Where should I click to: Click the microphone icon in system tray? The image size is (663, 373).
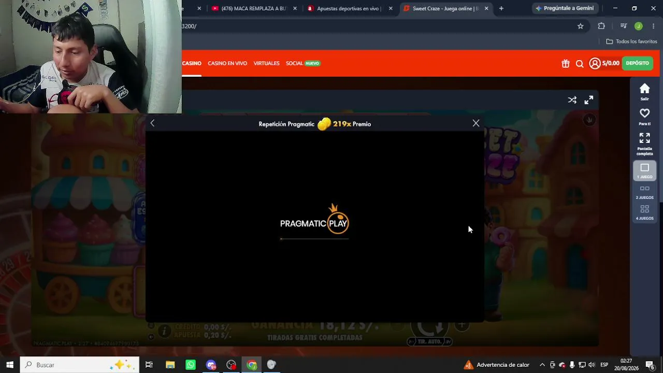[572, 365]
